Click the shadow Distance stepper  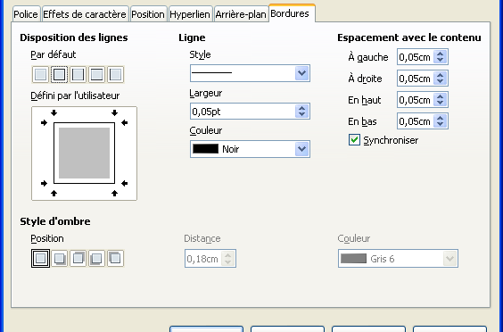click(x=227, y=259)
